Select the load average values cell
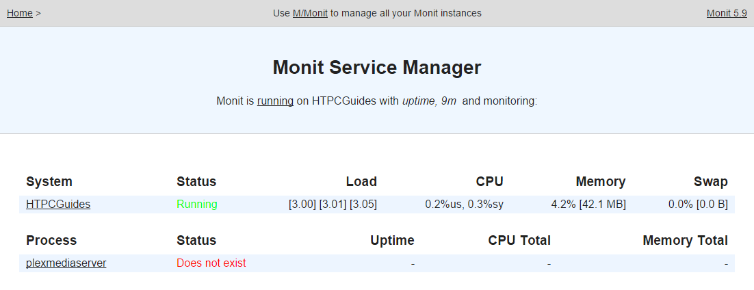This screenshot has width=754, height=290. 333,204
